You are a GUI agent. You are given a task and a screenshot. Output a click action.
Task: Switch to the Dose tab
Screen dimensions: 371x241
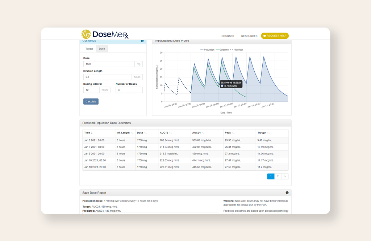coord(102,49)
